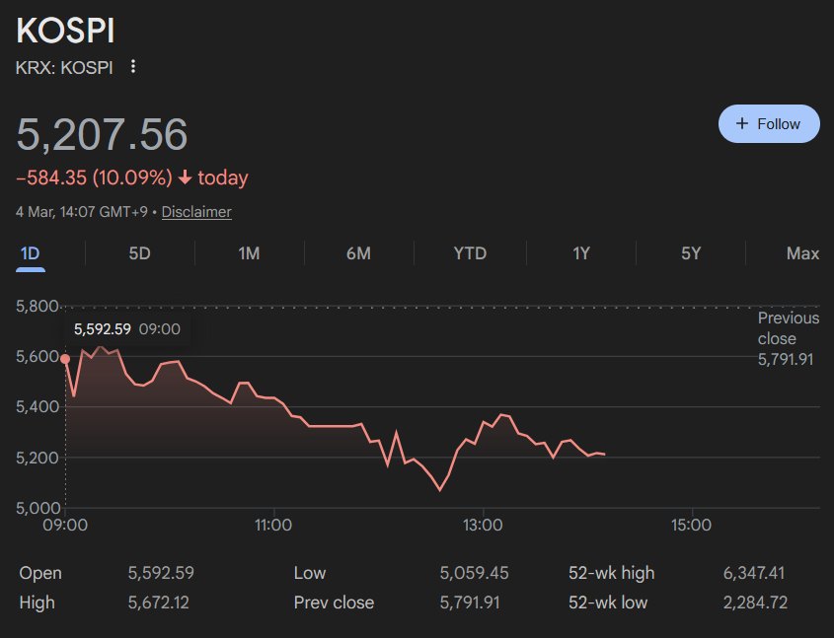The height and width of the screenshot is (638, 834).
Task: Click the 52-wk high value
Action: pos(754,573)
